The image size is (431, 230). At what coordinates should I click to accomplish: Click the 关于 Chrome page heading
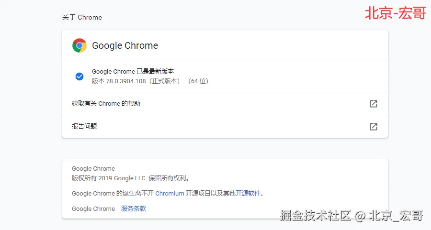(x=82, y=17)
